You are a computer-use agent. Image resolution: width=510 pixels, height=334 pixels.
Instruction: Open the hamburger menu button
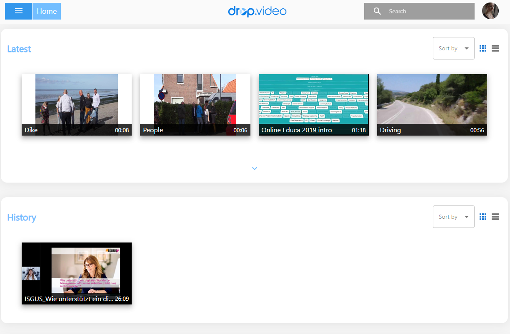click(x=18, y=11)
